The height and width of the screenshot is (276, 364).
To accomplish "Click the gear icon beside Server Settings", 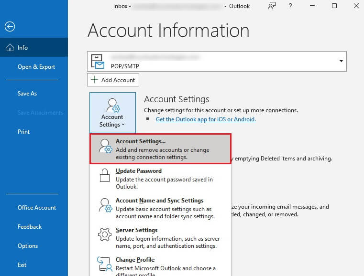I will pyautogui.click(x=104, y=236).
